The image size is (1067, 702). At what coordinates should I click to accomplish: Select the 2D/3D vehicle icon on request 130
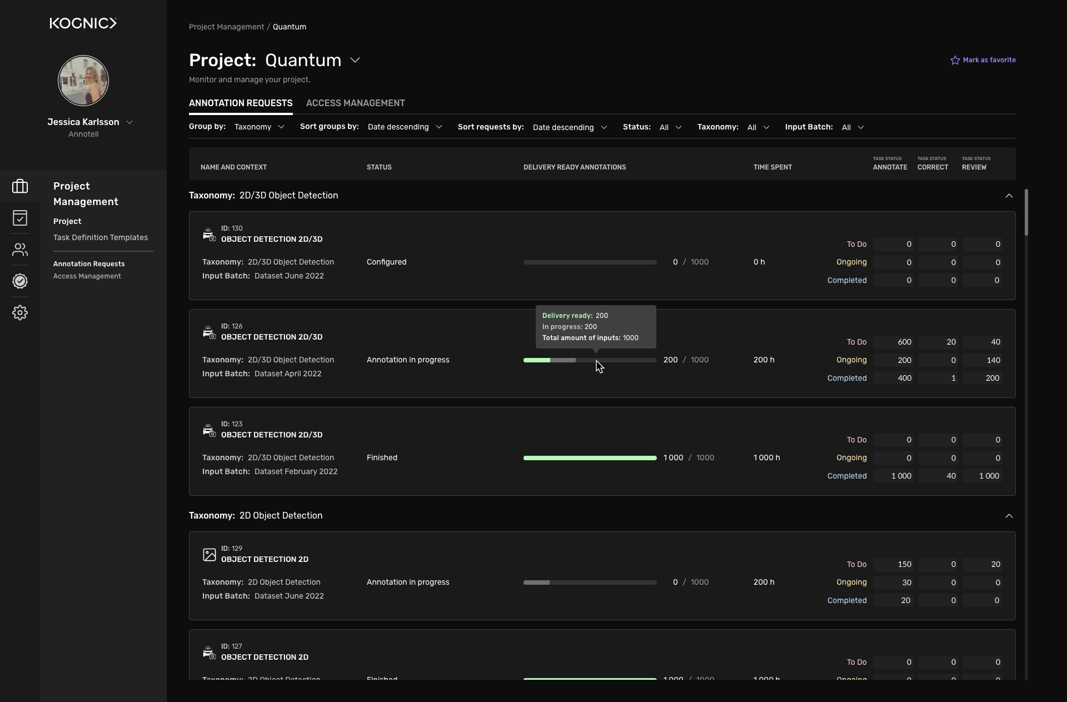(x=208, y=235)
